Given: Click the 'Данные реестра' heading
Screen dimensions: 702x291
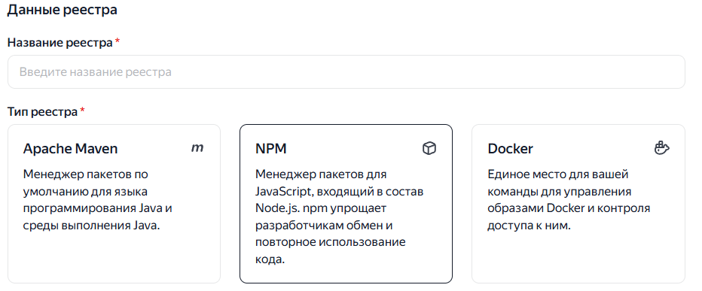Looking at the screenshot, I should point(63,10).
